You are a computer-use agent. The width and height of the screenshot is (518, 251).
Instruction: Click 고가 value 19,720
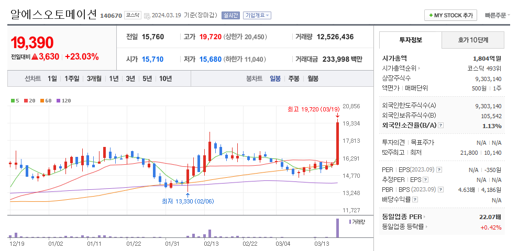pyautogui.click(x=210, y=37)
